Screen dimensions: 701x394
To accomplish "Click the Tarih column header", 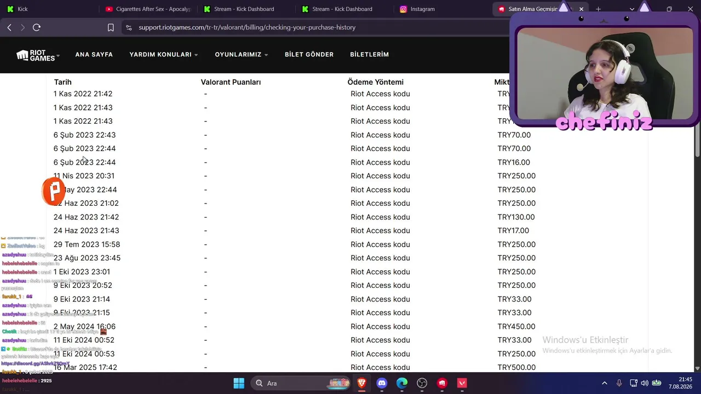I will click(x=63, y=82).
